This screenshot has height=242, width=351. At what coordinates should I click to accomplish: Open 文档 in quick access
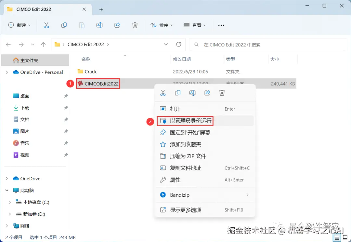[x=25, y=119]
